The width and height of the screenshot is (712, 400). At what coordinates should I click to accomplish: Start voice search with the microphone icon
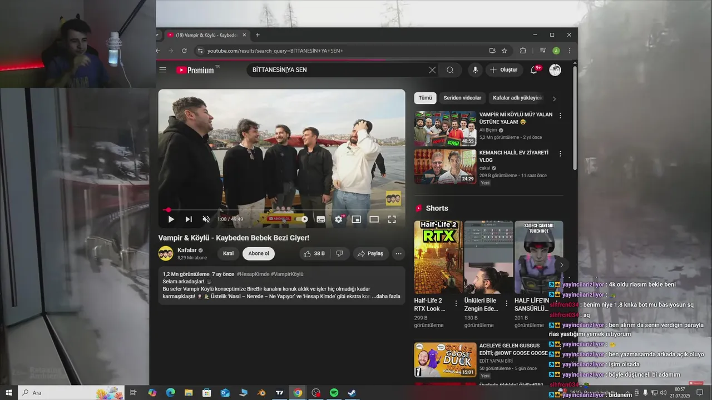[475, 70]
